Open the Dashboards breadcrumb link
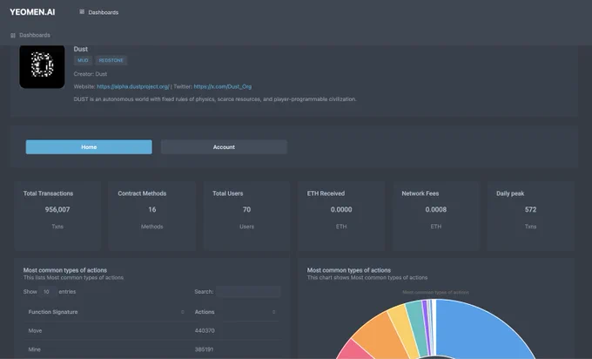The height and width of the screenshot is (359, 592). click(x=35, y=35)
